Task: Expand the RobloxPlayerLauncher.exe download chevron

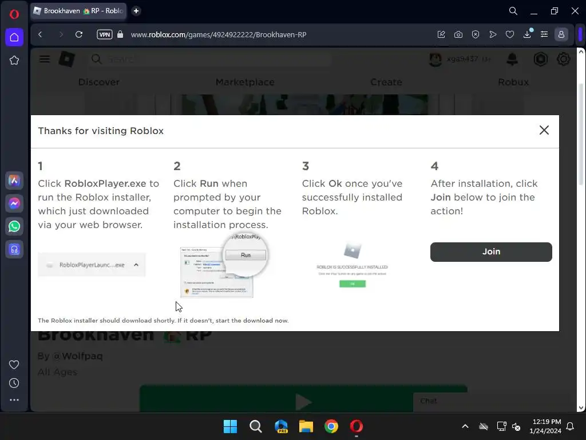Action: 136,265
